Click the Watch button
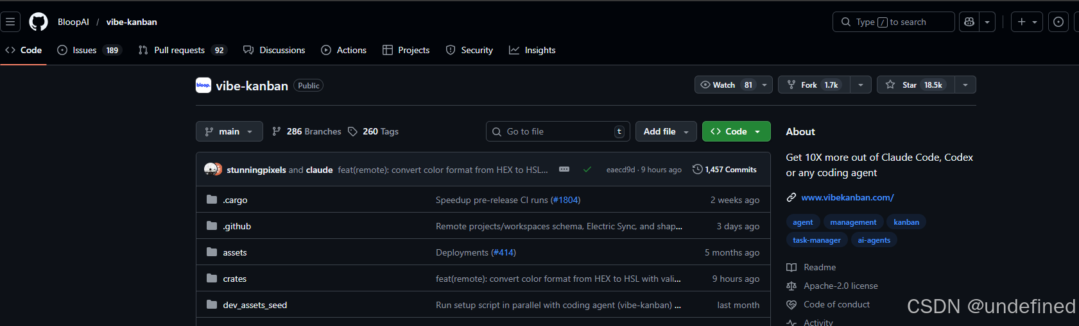Image resolution: width=1079 pixels, height=326 pixels. pos(726,85)
